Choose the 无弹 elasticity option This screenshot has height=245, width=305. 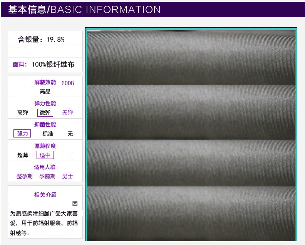[67, 113]
